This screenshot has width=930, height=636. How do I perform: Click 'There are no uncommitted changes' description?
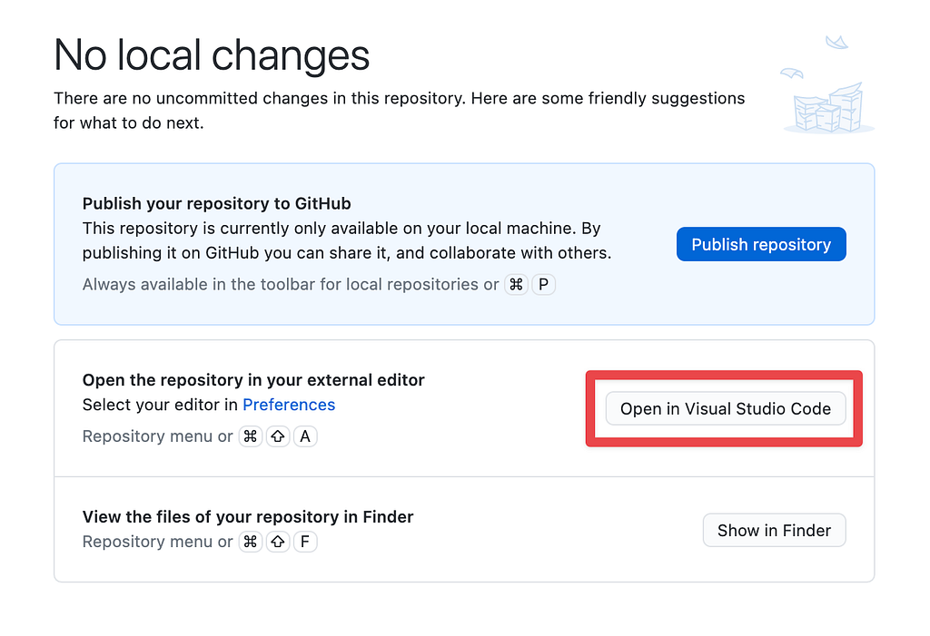coord(400,111)
